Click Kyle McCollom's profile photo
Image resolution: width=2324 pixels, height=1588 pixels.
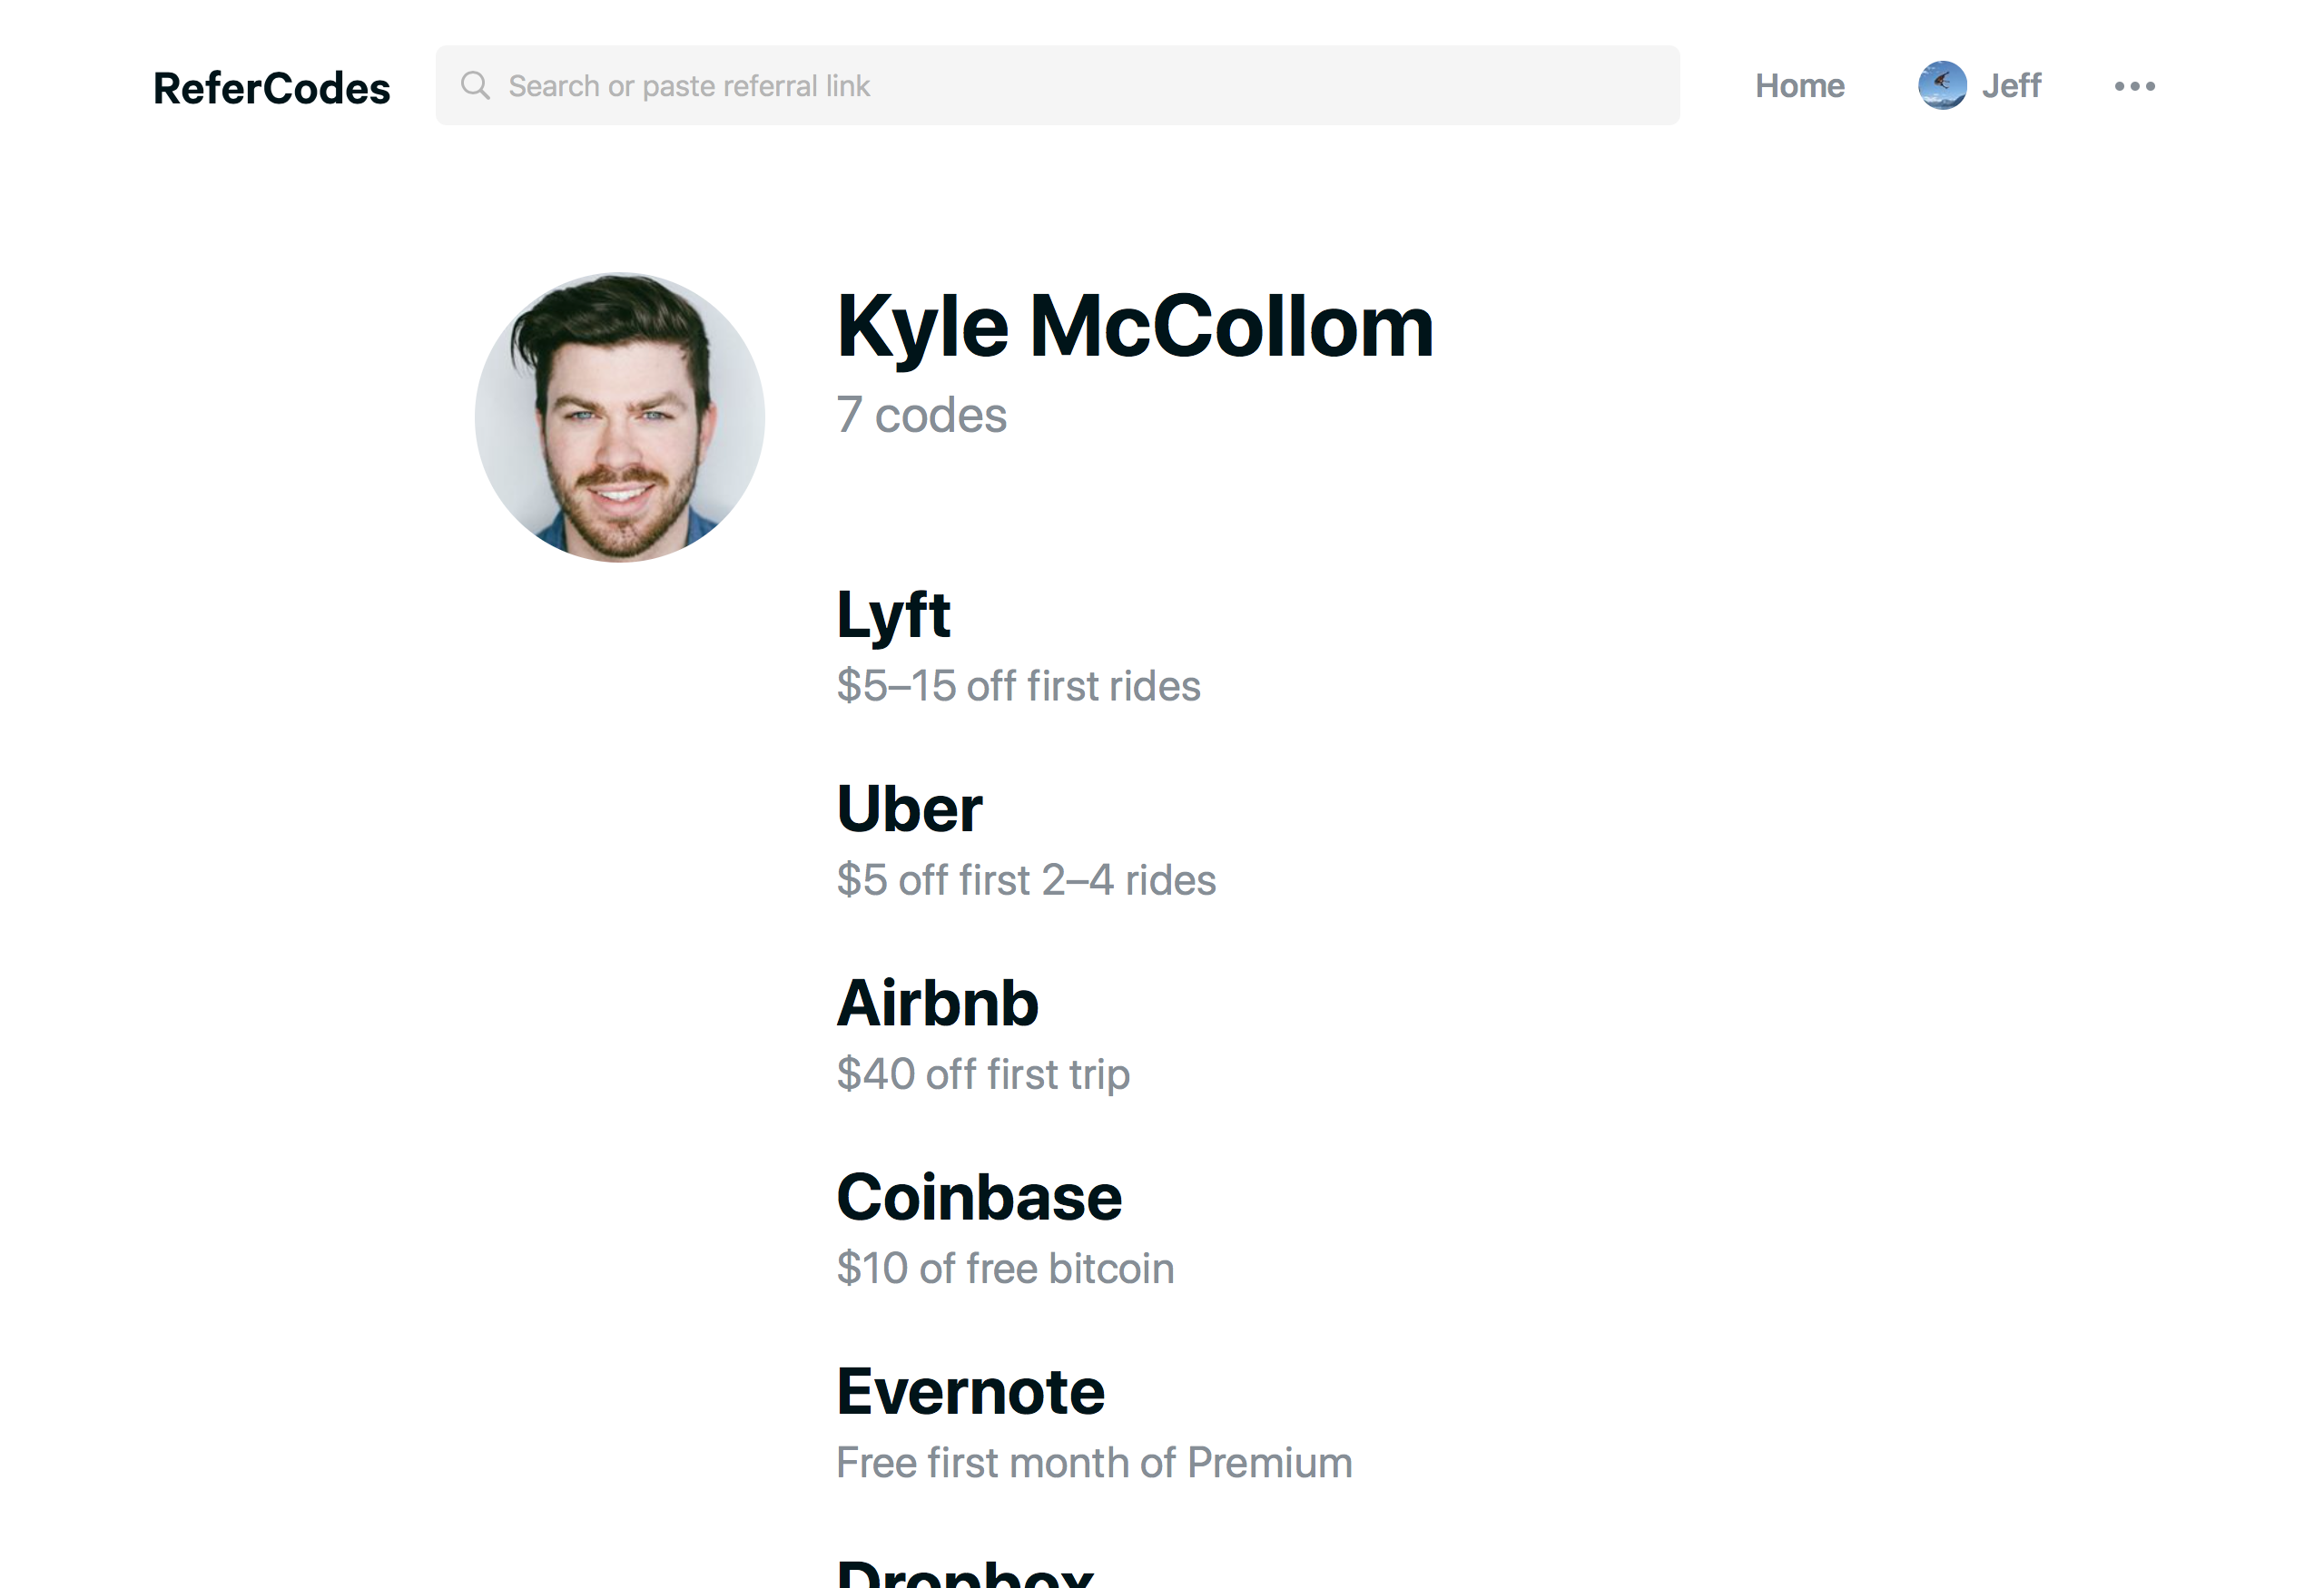click(619, 417)
